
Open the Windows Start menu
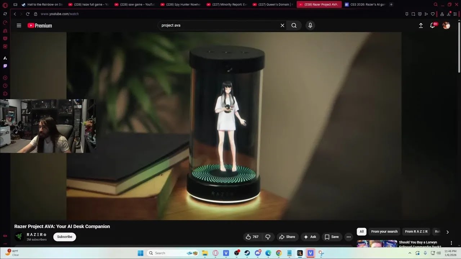point(140,253)
